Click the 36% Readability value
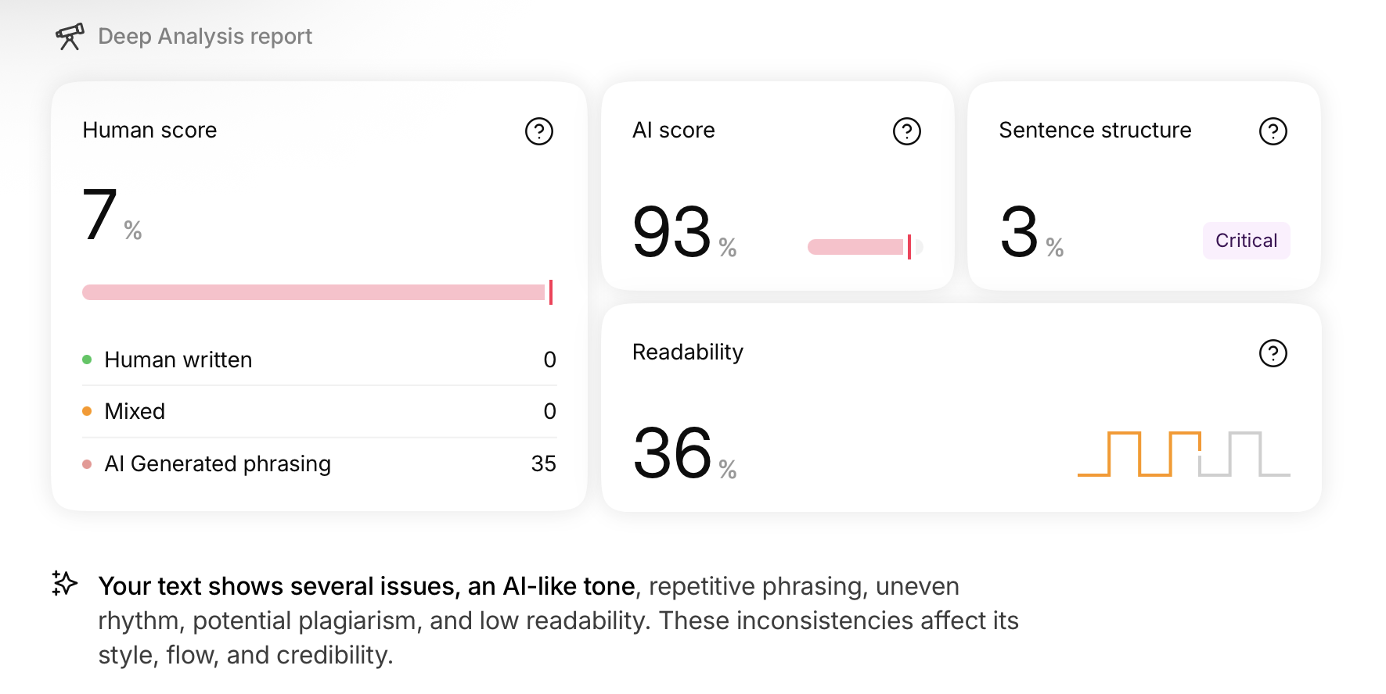This screenshot has width=1386, height=694. [x=684, y=453]
